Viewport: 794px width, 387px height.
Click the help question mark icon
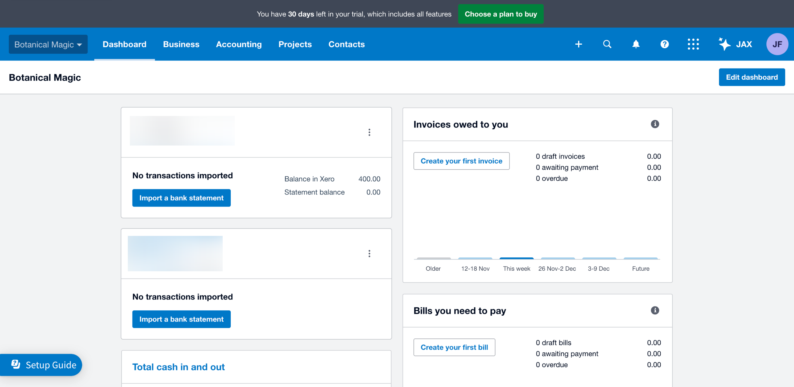[664, 44]
